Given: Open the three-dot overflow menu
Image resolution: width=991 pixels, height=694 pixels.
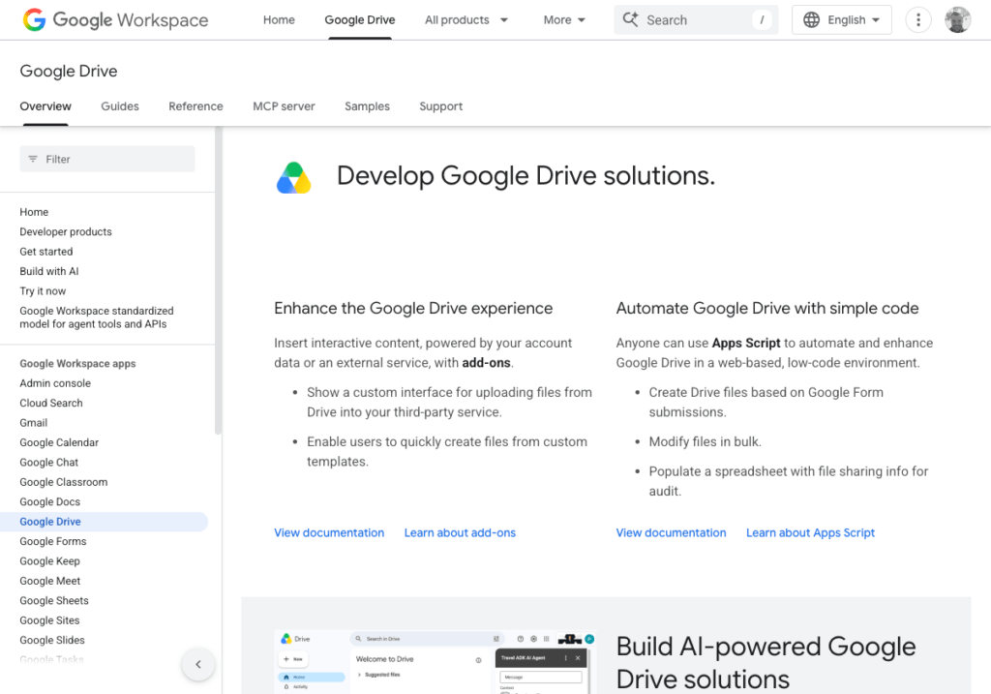Looking at the screenshot, I should [x=917, y=19].
